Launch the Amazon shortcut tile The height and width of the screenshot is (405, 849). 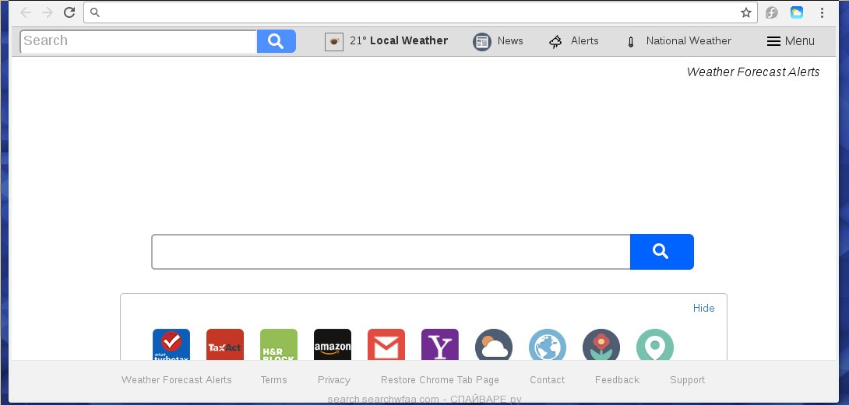(333, 344)
